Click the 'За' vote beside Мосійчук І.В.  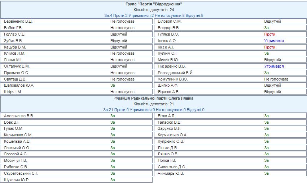113,160
